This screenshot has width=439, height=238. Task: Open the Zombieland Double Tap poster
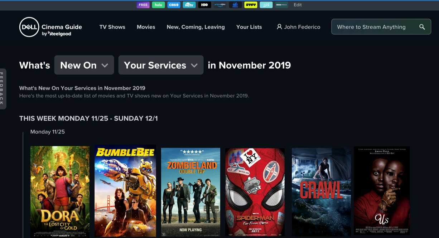point(190,192)
